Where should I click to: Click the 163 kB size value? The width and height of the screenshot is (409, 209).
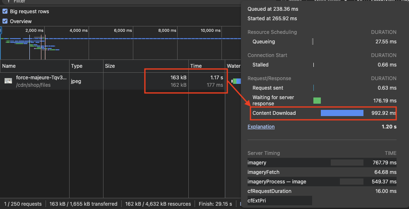[x=178, y=78]
